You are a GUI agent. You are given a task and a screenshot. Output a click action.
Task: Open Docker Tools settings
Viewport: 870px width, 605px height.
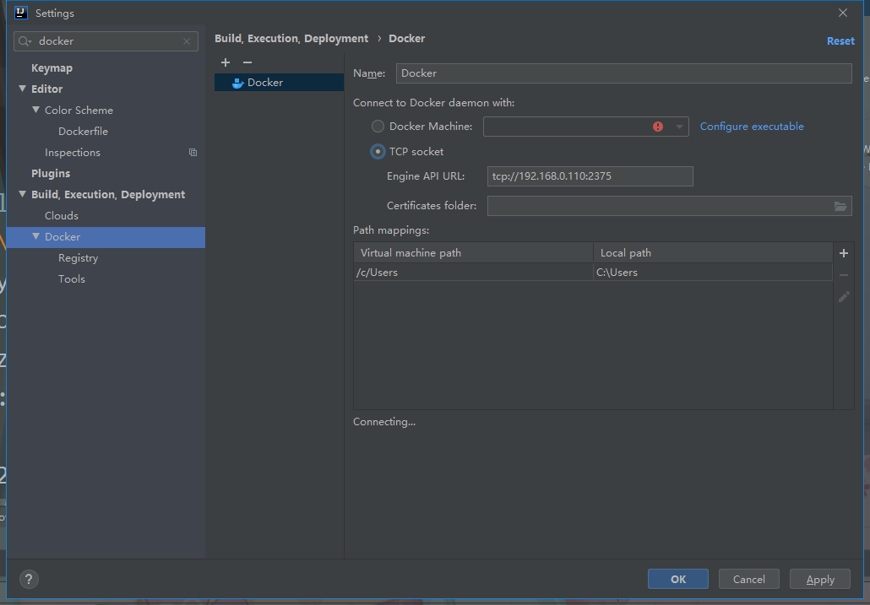(72, 279)
